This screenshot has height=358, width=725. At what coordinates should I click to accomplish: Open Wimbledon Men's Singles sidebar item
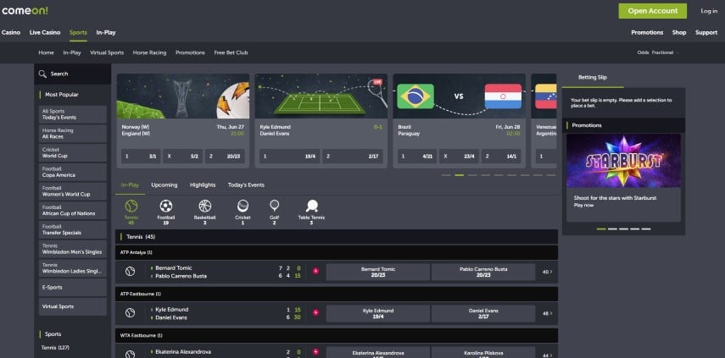73,249
